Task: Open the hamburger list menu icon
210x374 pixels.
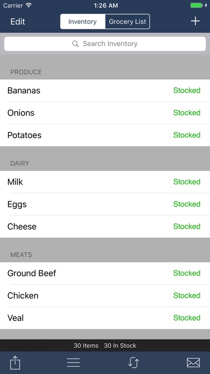Action: (73, 363)
